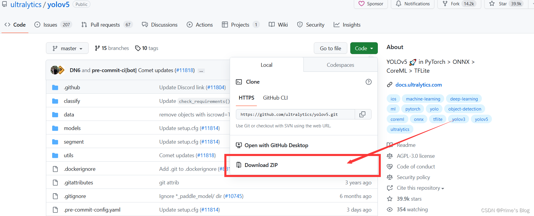Click the Readme book icon
This screenshot has height=216, width=534.
tap(390, 145)
